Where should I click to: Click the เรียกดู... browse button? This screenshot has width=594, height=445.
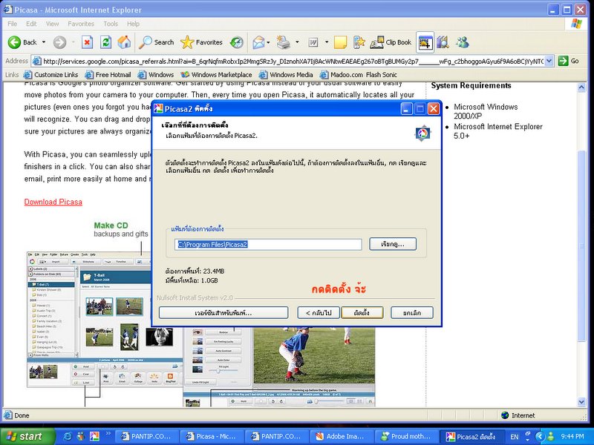pos(393,244)
